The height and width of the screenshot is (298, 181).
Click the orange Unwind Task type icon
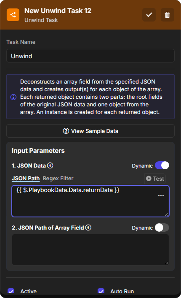(x=13, y=15)
